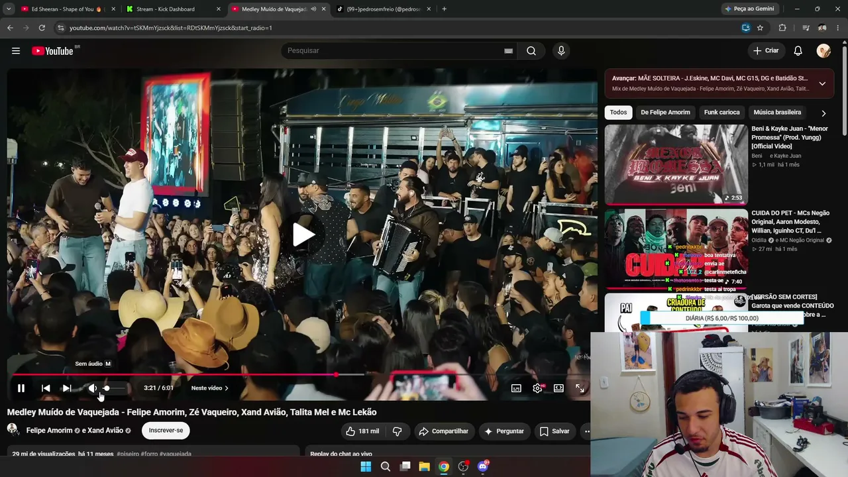
Task: Like the video with thumbs up
Action: coord(362,431)
